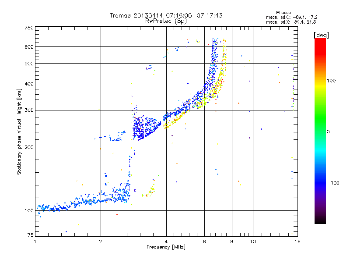This screenshot has width=350, height=263.
Task: Click the colorbar tick label '0'
Action: (x=328, y=132)
